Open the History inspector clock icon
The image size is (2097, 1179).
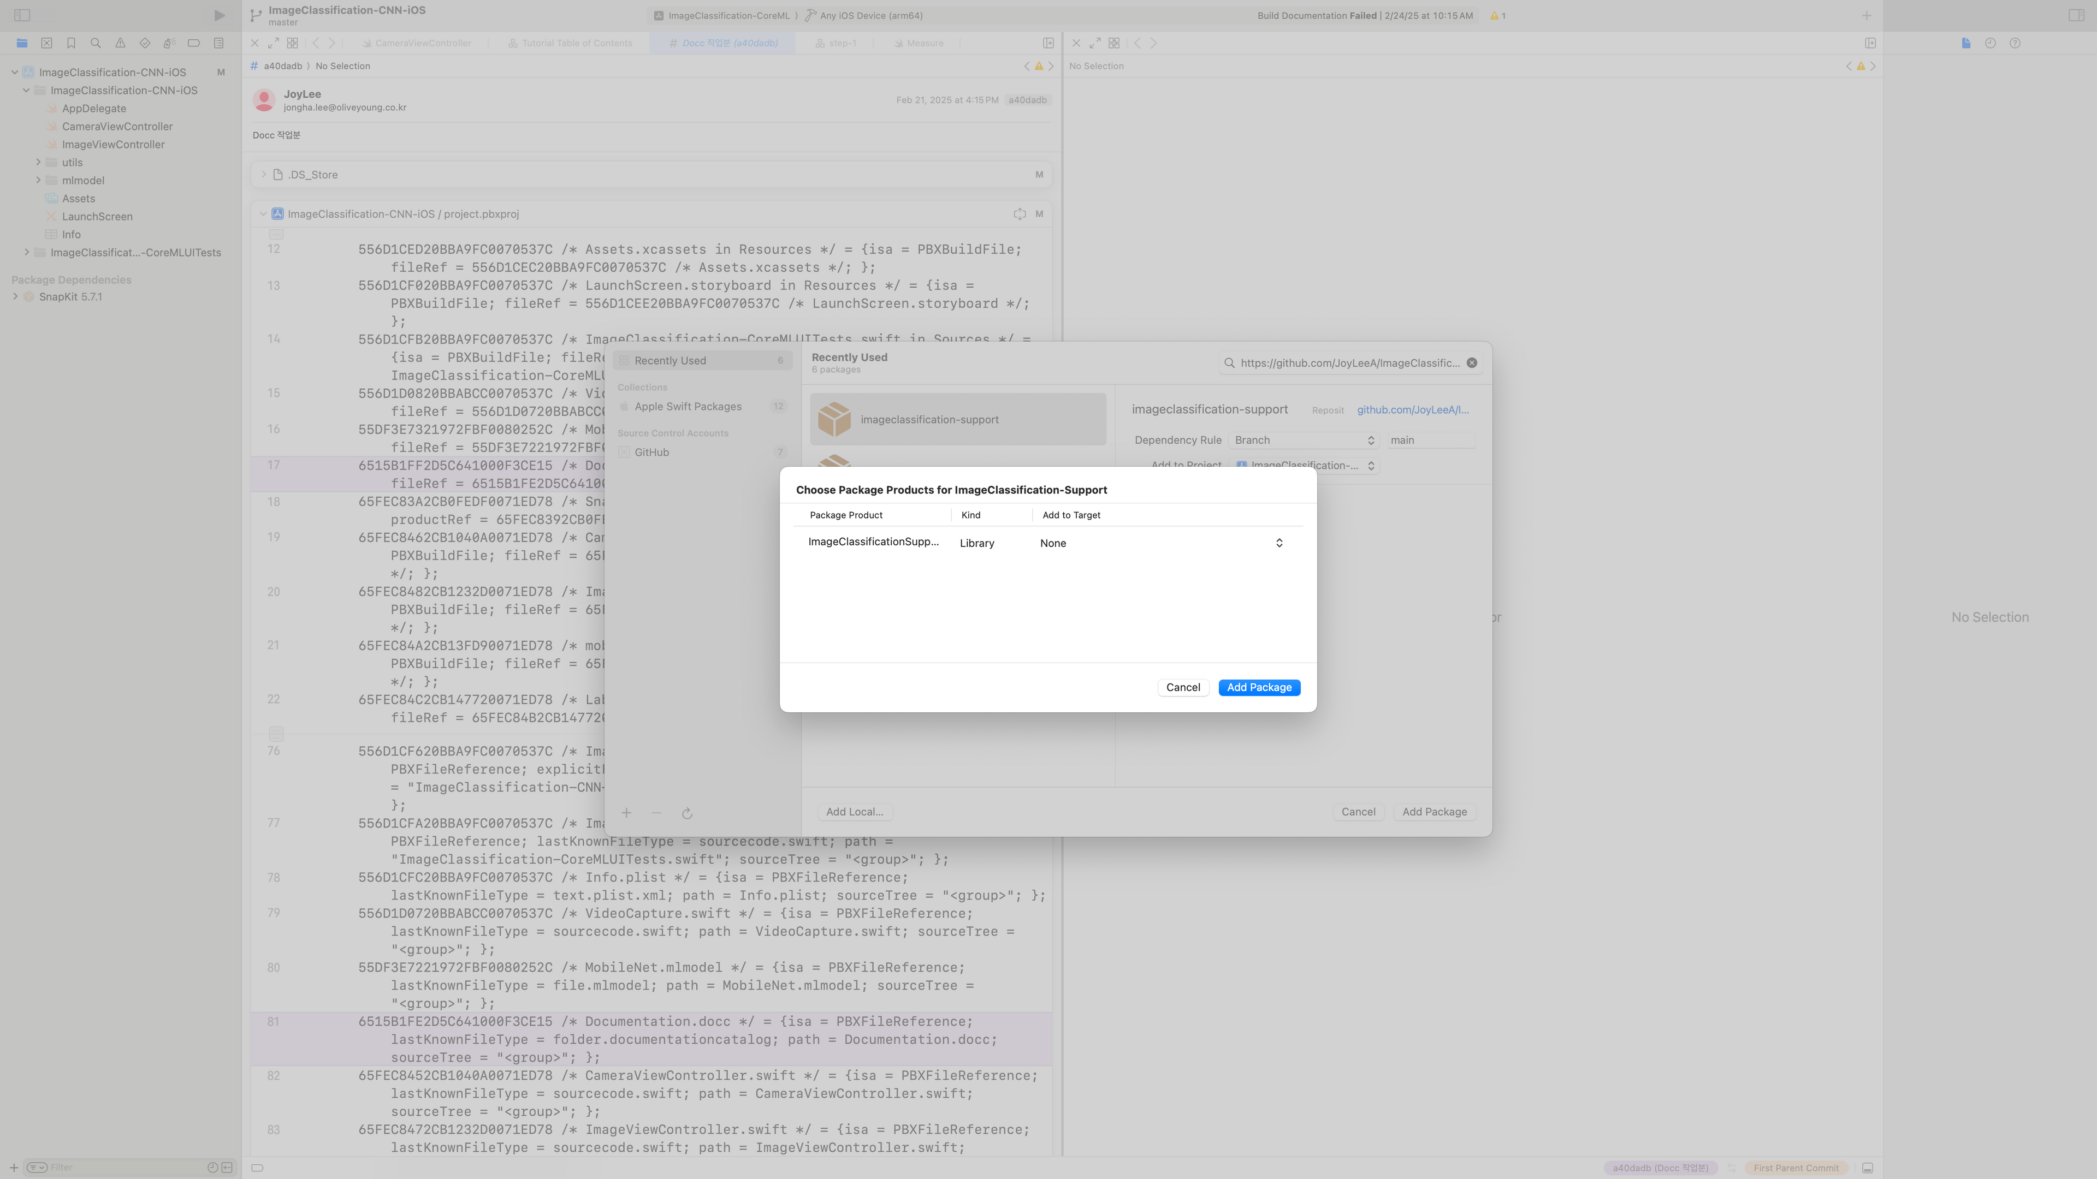point(1991,43)
